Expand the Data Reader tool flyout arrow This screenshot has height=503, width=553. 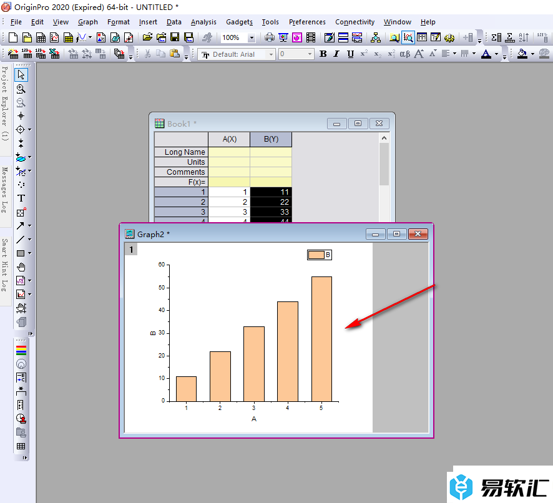(x=29, y=129)
